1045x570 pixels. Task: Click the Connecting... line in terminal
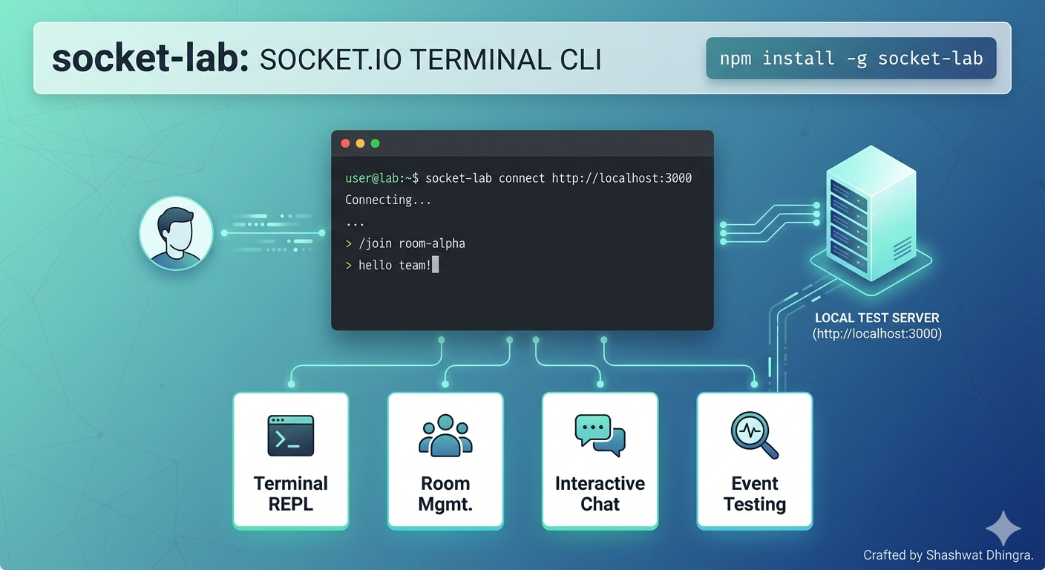(x=388, y=200)
